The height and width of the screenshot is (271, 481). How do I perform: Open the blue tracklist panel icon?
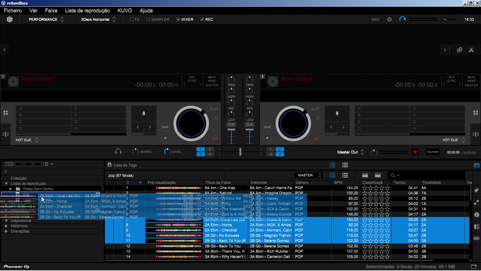(x=476, y=165)
